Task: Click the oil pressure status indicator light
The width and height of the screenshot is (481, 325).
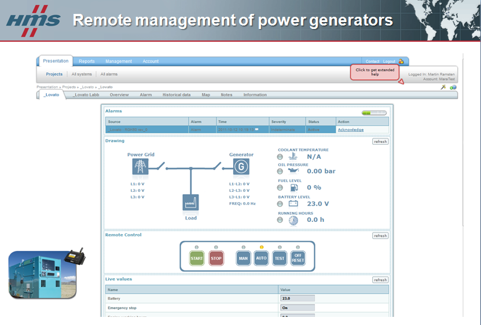Action: [280, 171]
